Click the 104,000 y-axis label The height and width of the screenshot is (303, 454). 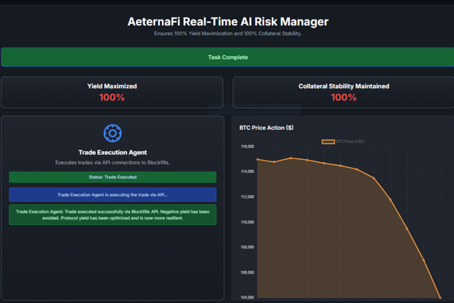click(247, 297)
